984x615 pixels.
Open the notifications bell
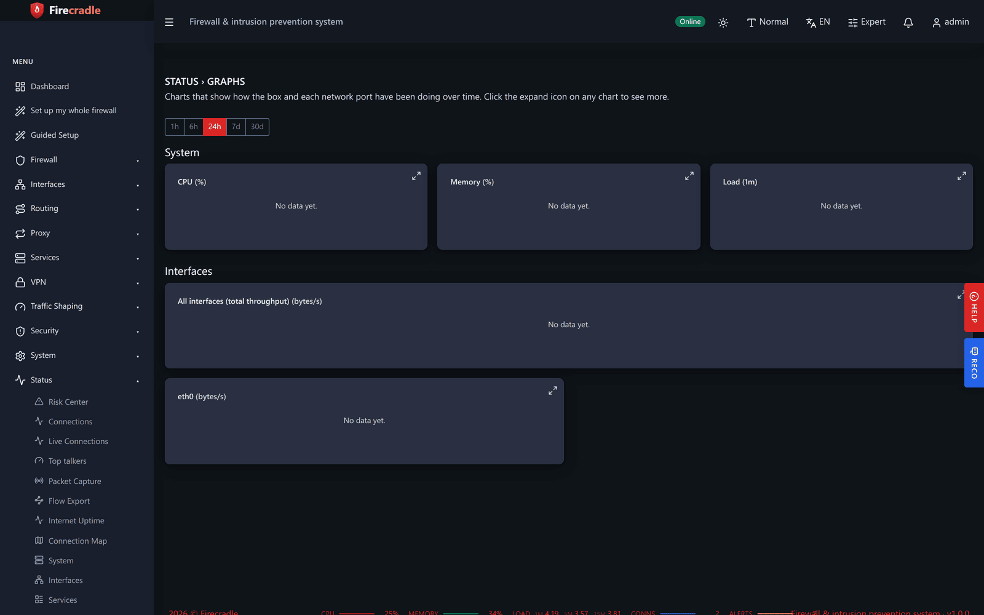(908, 22)
